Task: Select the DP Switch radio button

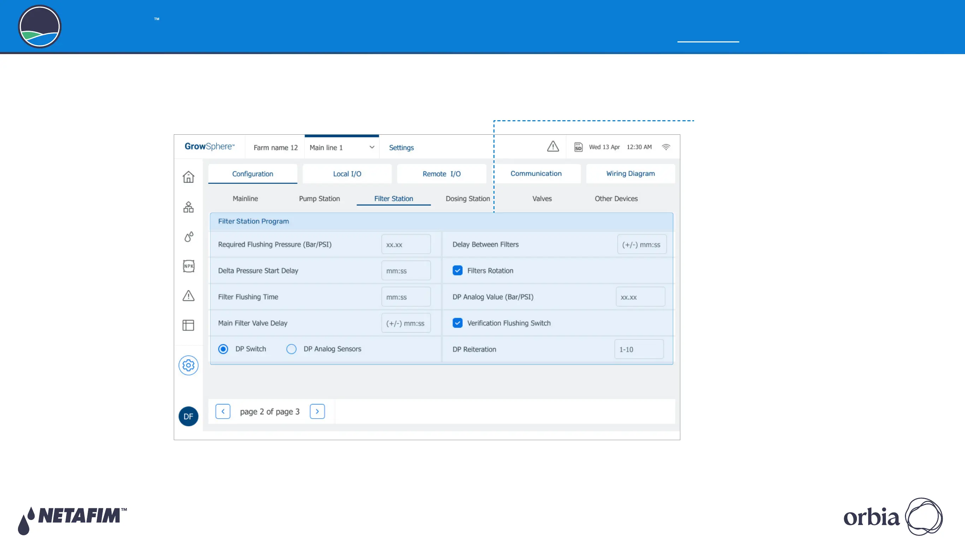Action: coord(223,349)
